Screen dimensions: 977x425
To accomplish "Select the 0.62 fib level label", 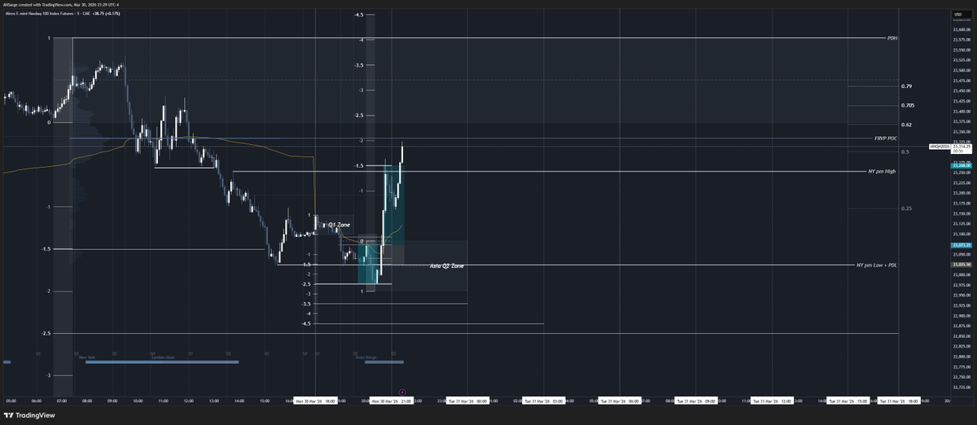I will pos(906,125).
